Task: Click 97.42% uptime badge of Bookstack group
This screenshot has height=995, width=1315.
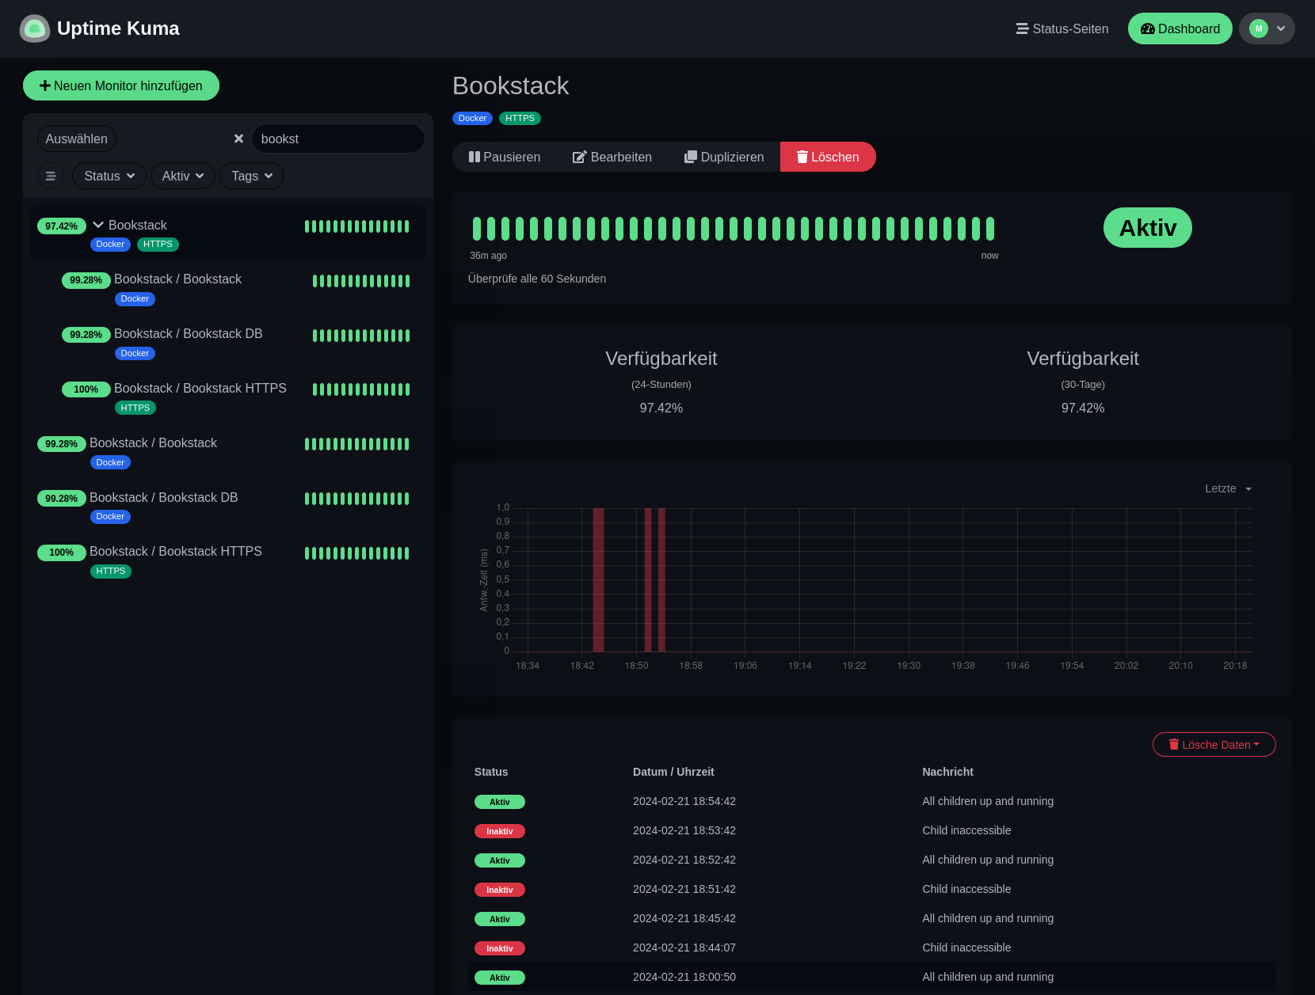Action: click(x=62, y=226)
